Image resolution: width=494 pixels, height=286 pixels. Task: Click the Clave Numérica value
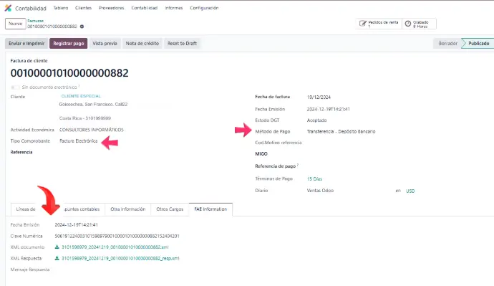click(117, 236)
